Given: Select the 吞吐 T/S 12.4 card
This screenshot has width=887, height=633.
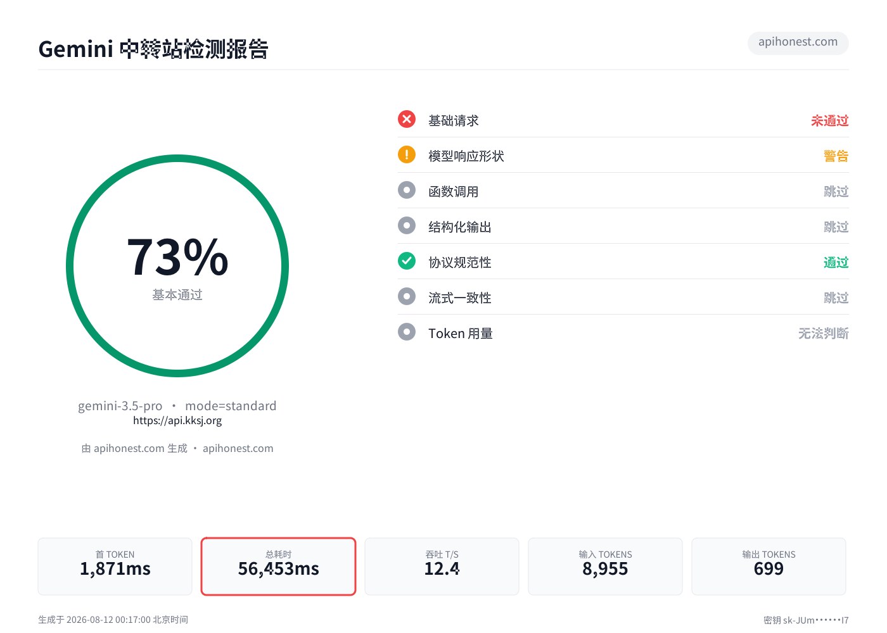Looking at the screenshot, I should pyautogui.click(x=442, y=567).
